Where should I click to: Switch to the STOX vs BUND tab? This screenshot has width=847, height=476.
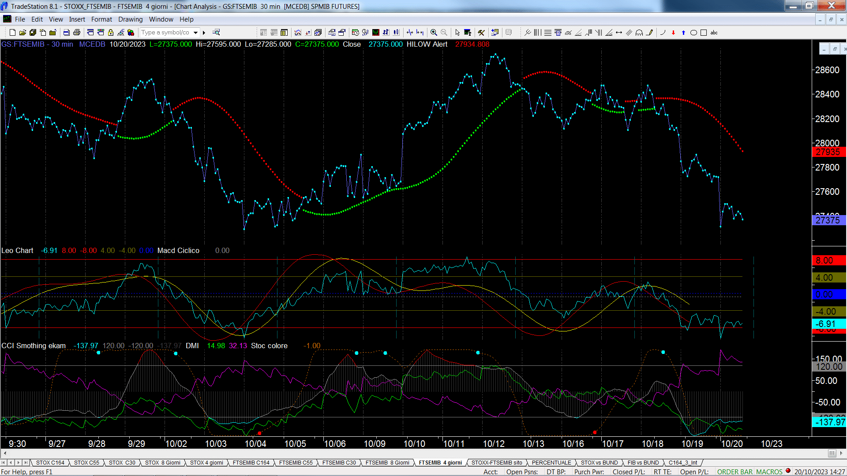600,463
